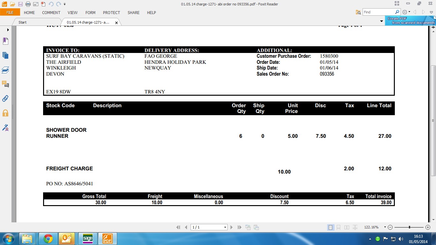Image resolution: width=436 pixels, height=245 pixels.
Task: Open the COMMENT ribbon tab
Action: pos(51,12)
